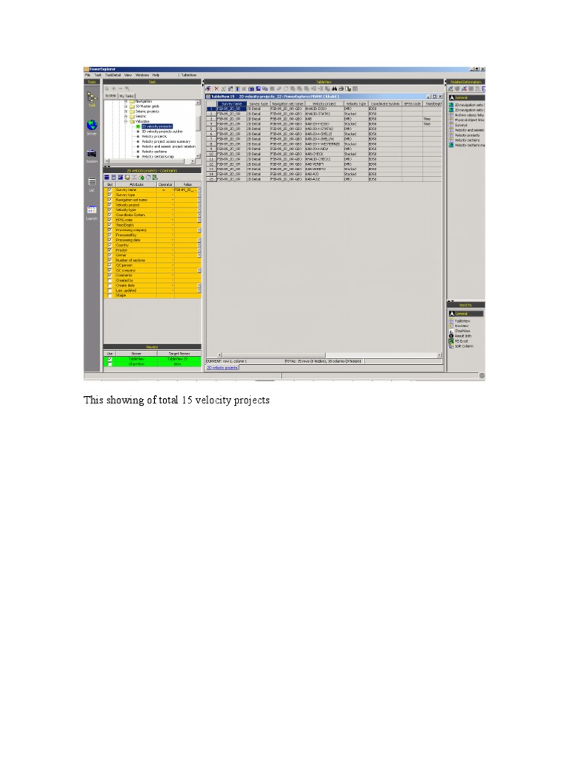Viewport: 569px width, 758px height.
Task: Send result to TableView in Send to panel
Action: click(x=462, y=321)
